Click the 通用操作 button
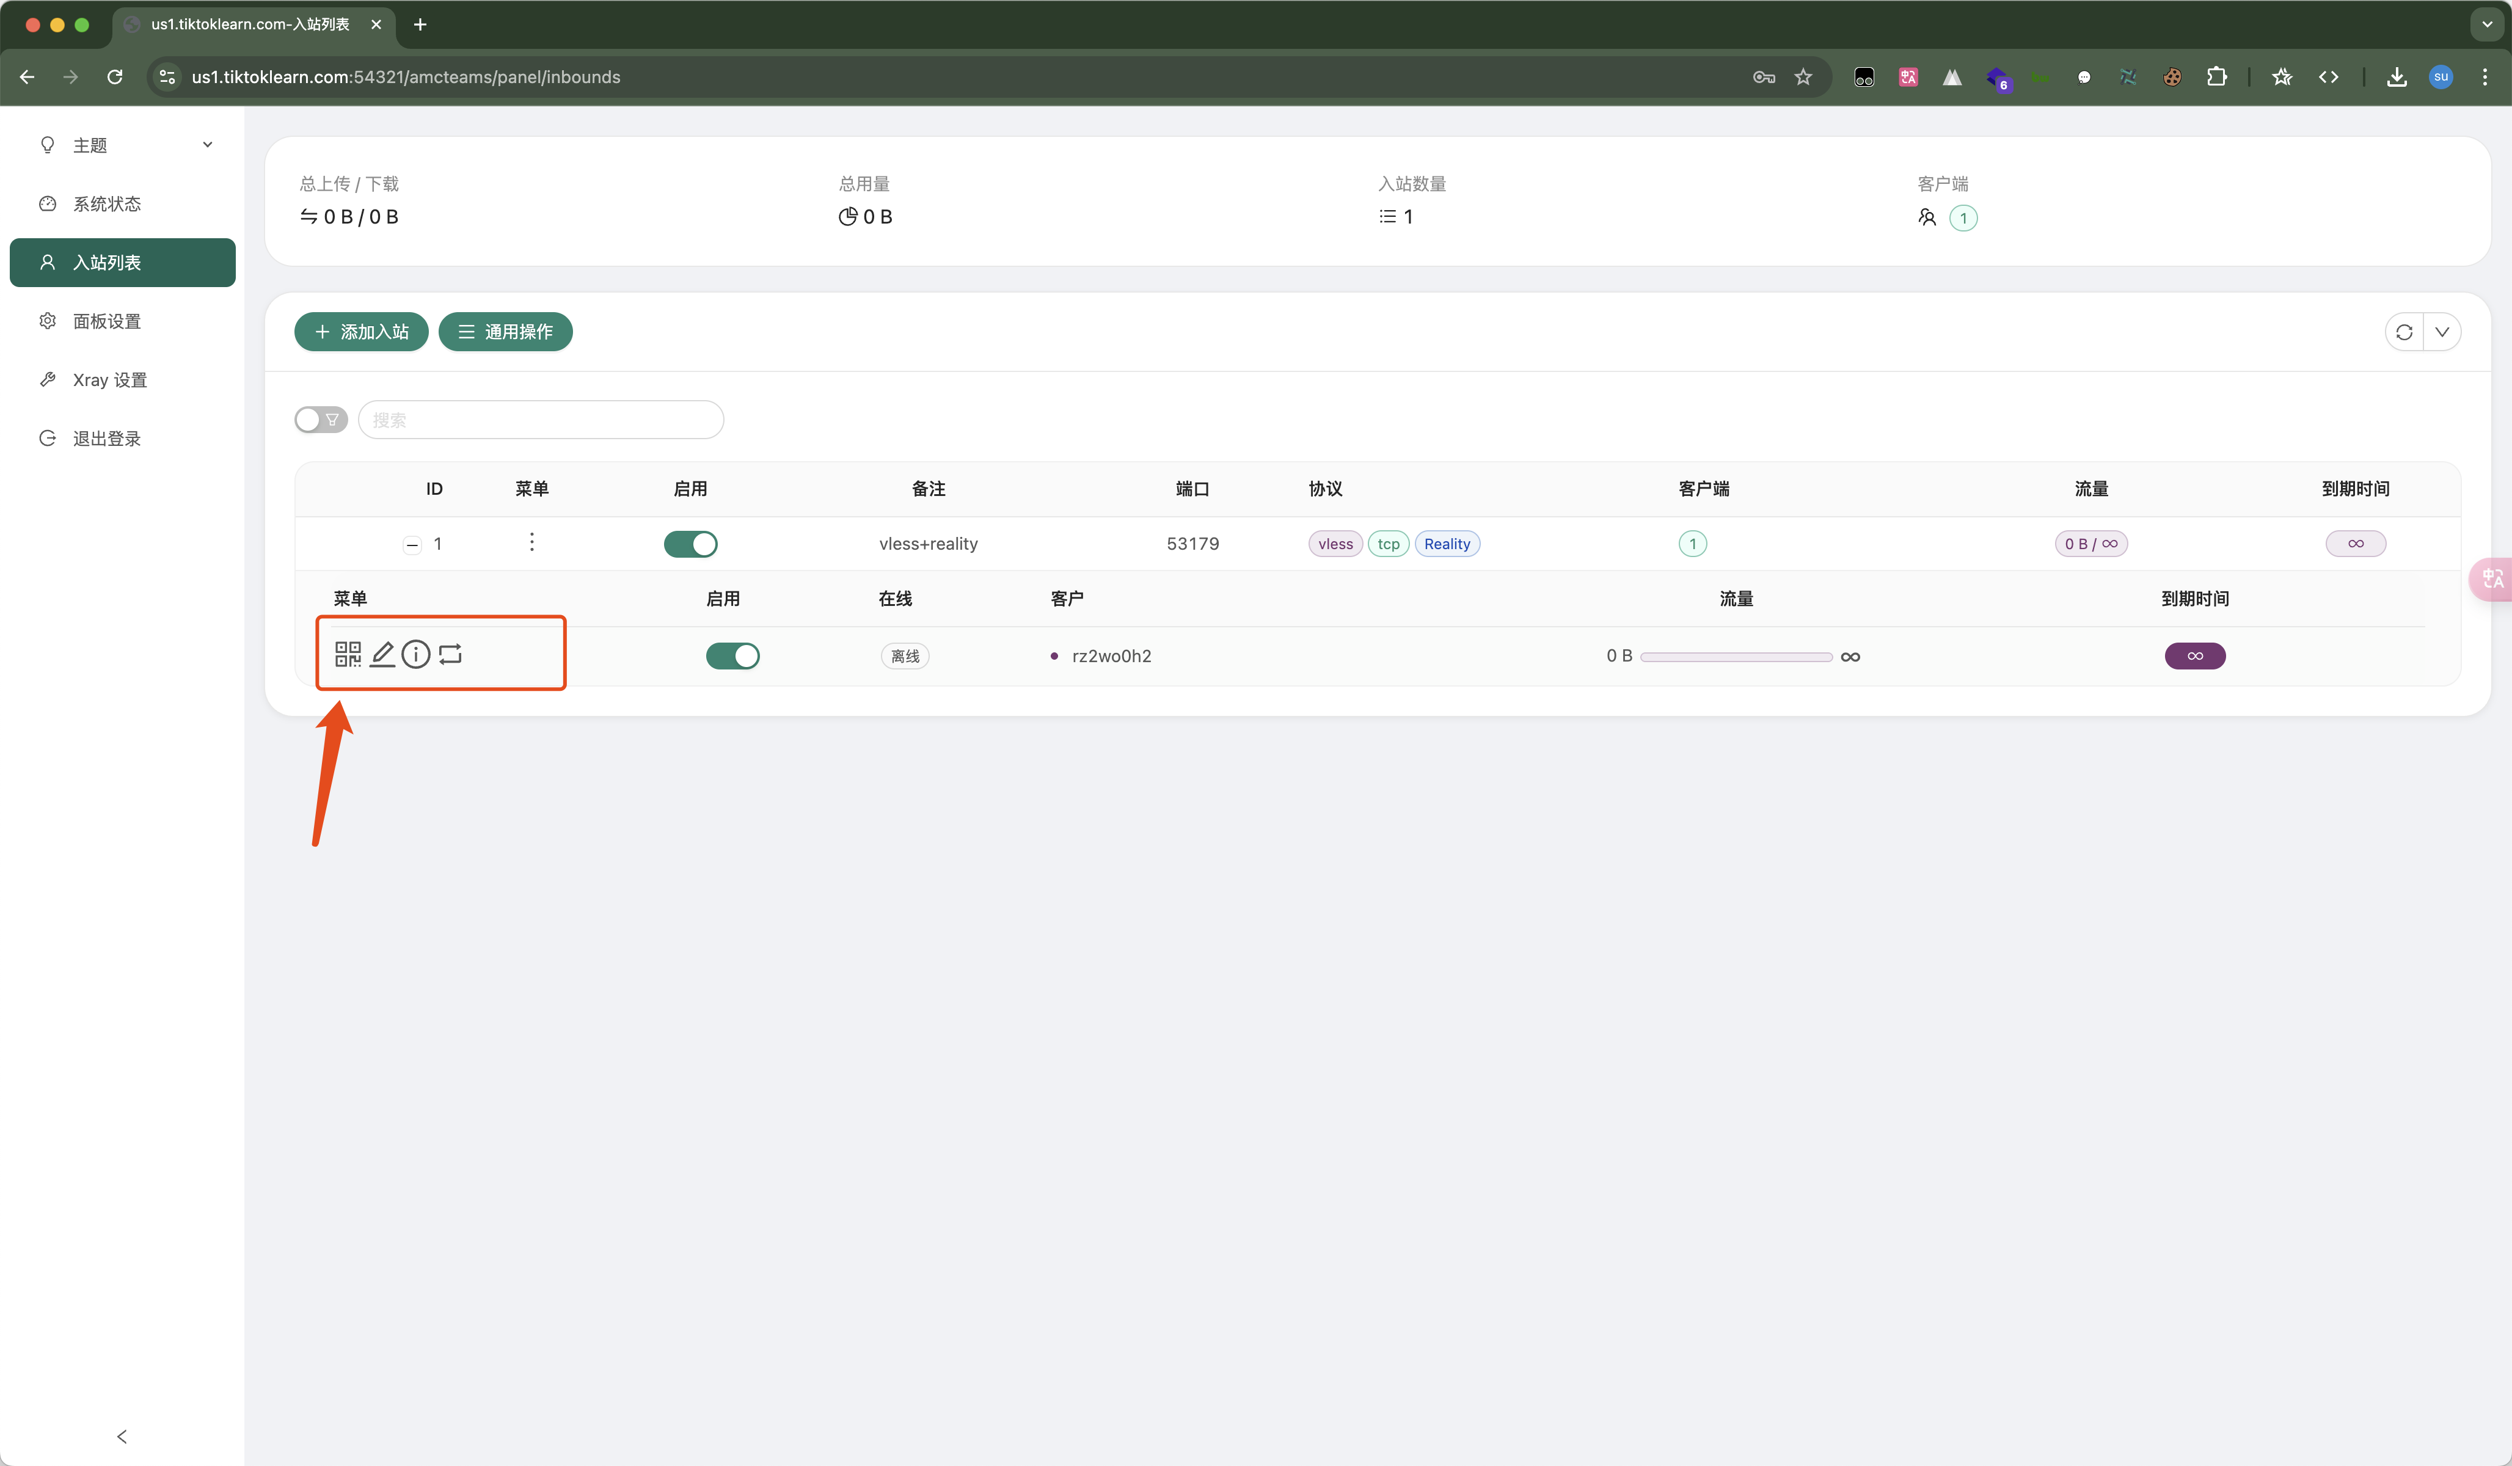 click(505, 332)
